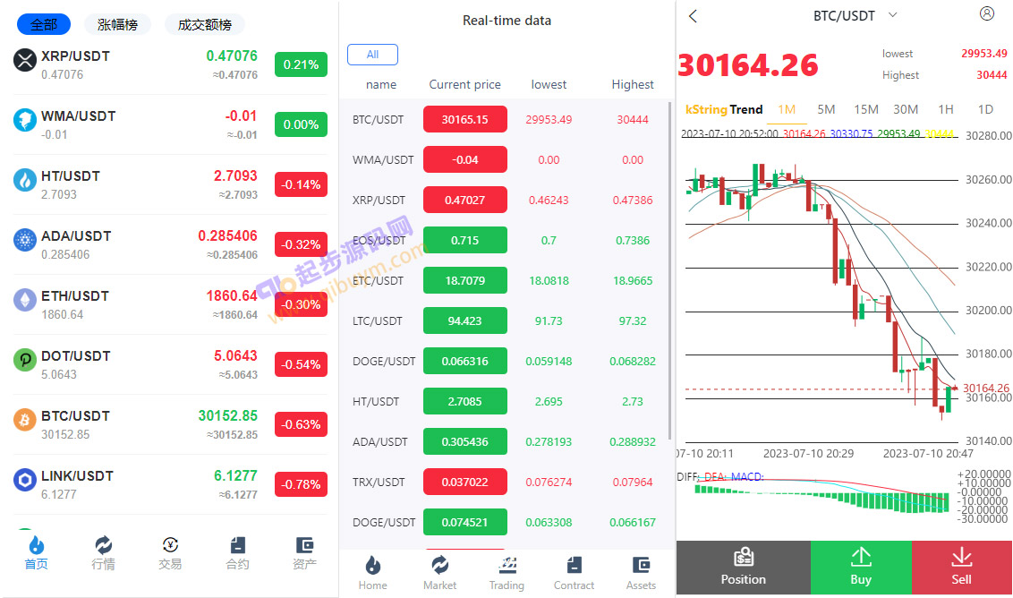Switch chart to 30M interval

(x=906, y=109)
